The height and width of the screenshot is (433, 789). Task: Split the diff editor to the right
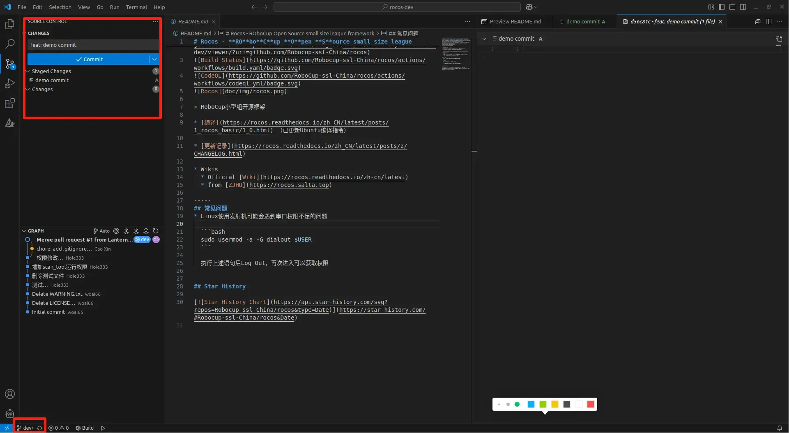coord(768,21)
